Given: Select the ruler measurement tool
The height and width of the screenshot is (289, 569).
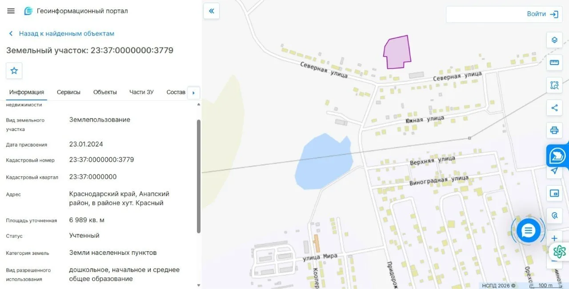Looking at the screenshot, I should pos(554,63).
